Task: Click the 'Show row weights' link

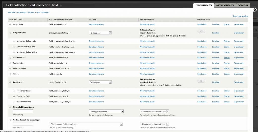Action: pyautogui.click(x=240, y=16)
